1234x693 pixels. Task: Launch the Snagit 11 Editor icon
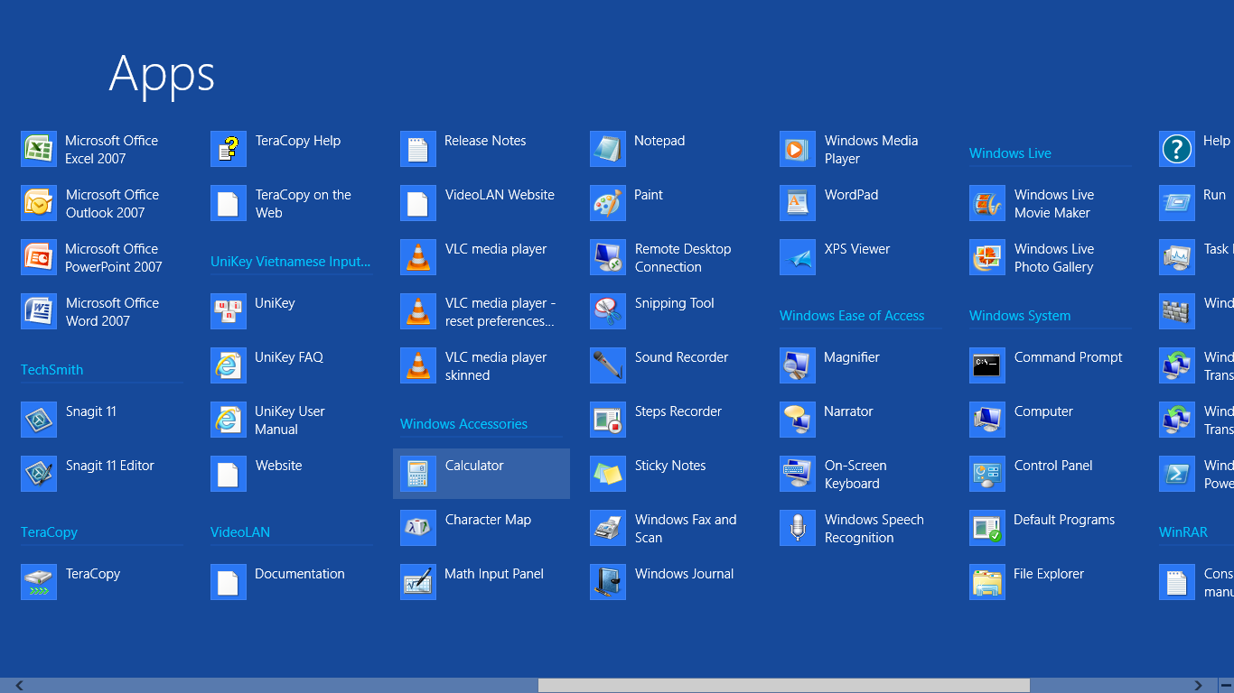pos(39,474)
